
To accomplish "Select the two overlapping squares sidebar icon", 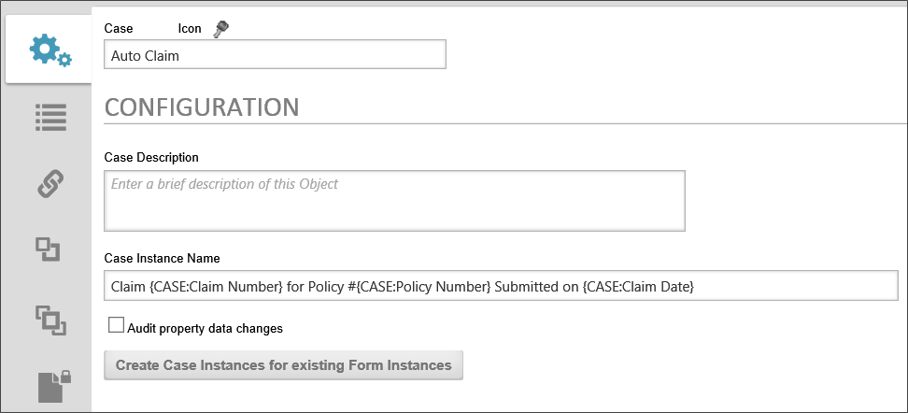I will point(48,249).
